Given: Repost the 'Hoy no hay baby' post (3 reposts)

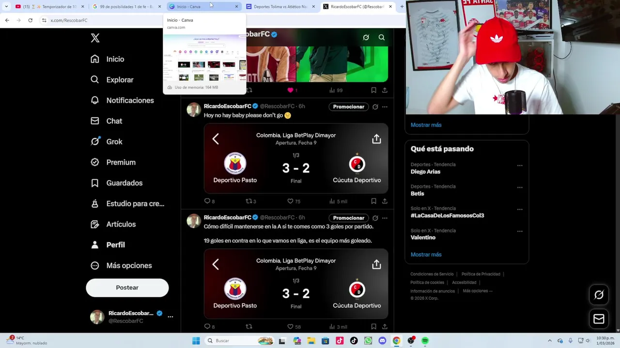Looking at the screenshot, I should pos(249,201).
